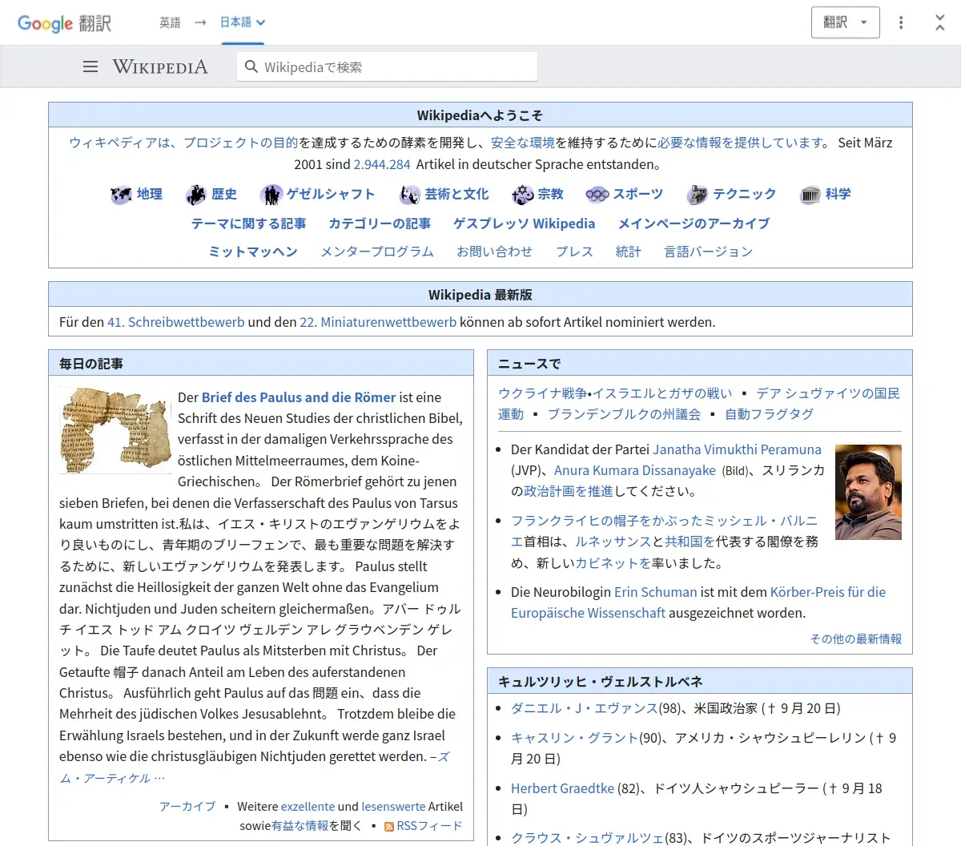Open ゲスプレッソ Wikipedia link
The width and height of the screenshot is (961, 846).
coord(525,224)
